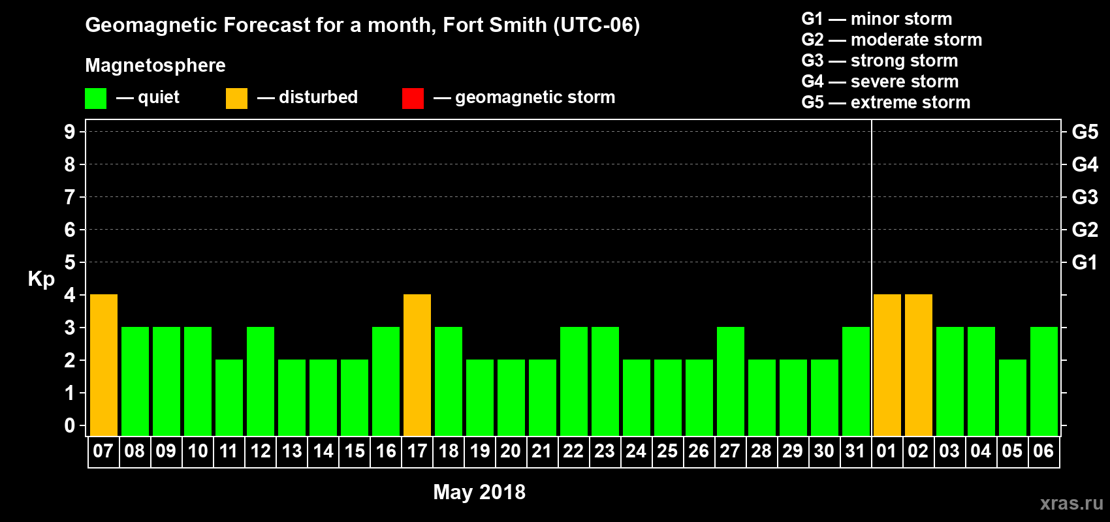Click the date label 07
The width and height of the screenshot is (1110, 522).
tap(103, 452)
